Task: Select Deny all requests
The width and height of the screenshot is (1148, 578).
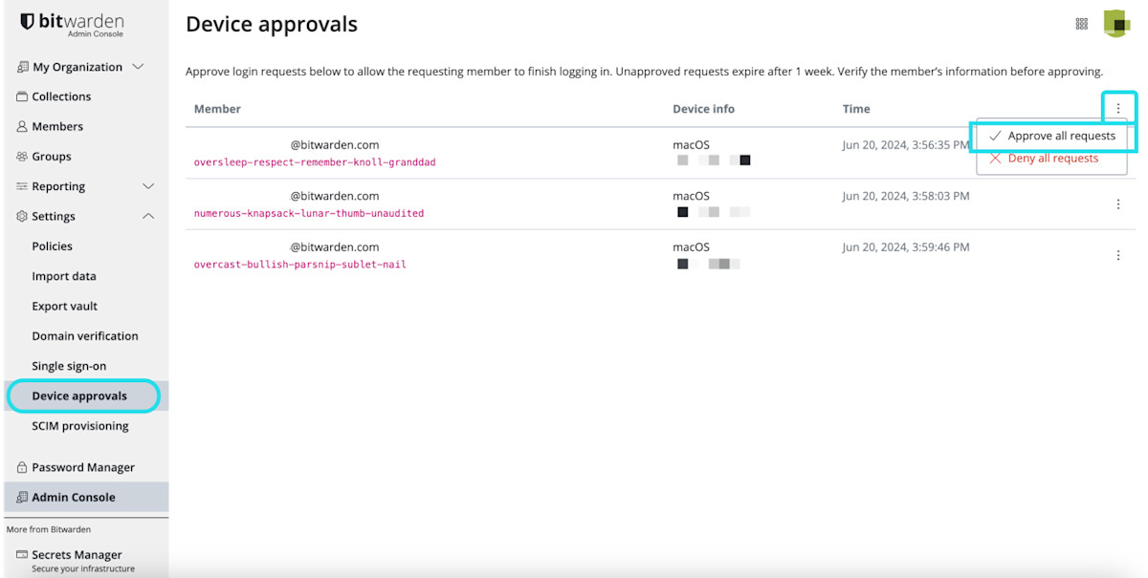Action: (x=1052, y=159)
